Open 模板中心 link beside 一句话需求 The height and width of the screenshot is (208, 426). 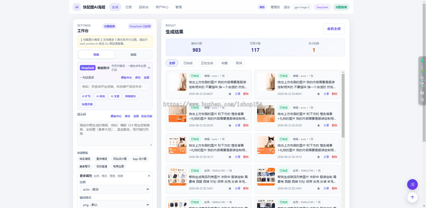click(126, 77)
